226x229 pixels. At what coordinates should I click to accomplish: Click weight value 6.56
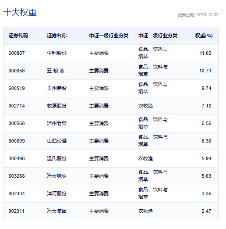pos(206,123)
